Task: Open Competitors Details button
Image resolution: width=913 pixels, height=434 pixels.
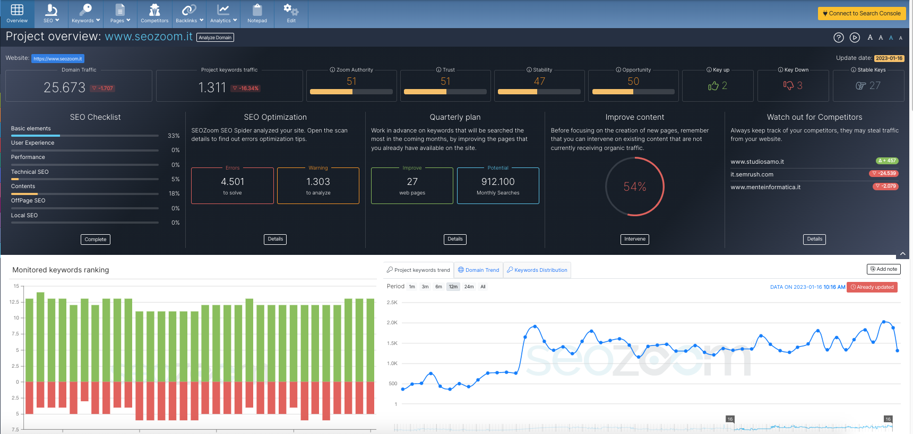Action: [x=815, y=240]
